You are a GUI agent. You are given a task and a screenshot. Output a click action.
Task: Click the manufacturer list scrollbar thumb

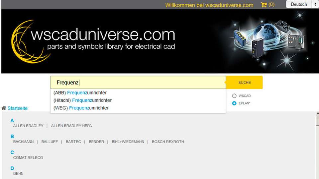(318, 120)
